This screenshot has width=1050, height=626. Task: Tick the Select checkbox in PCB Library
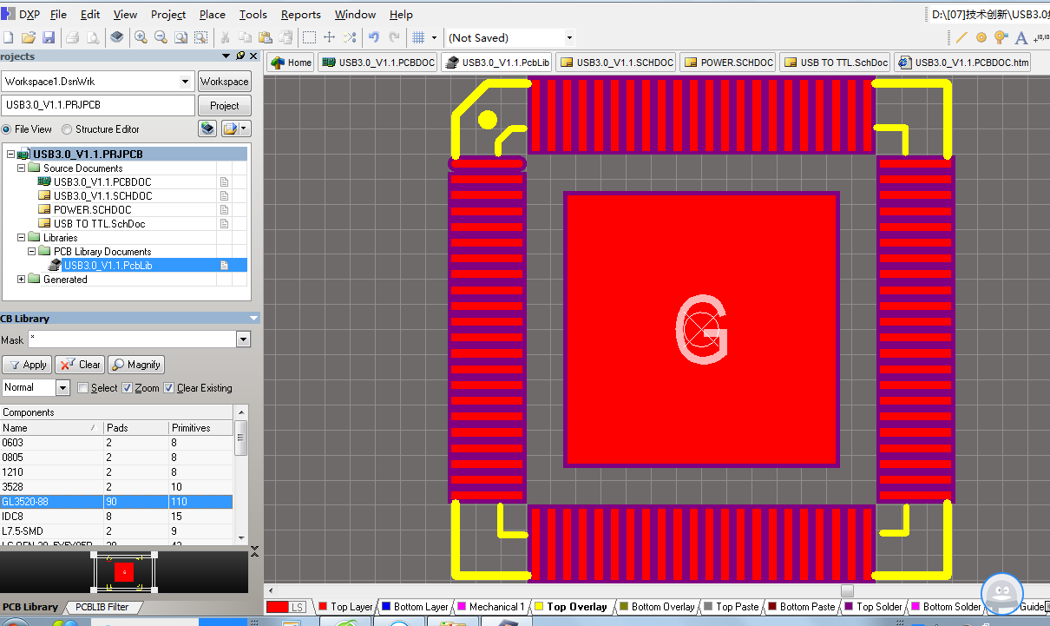[83, 388]
